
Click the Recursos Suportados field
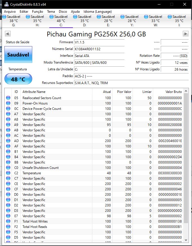[x=131, y=83]
